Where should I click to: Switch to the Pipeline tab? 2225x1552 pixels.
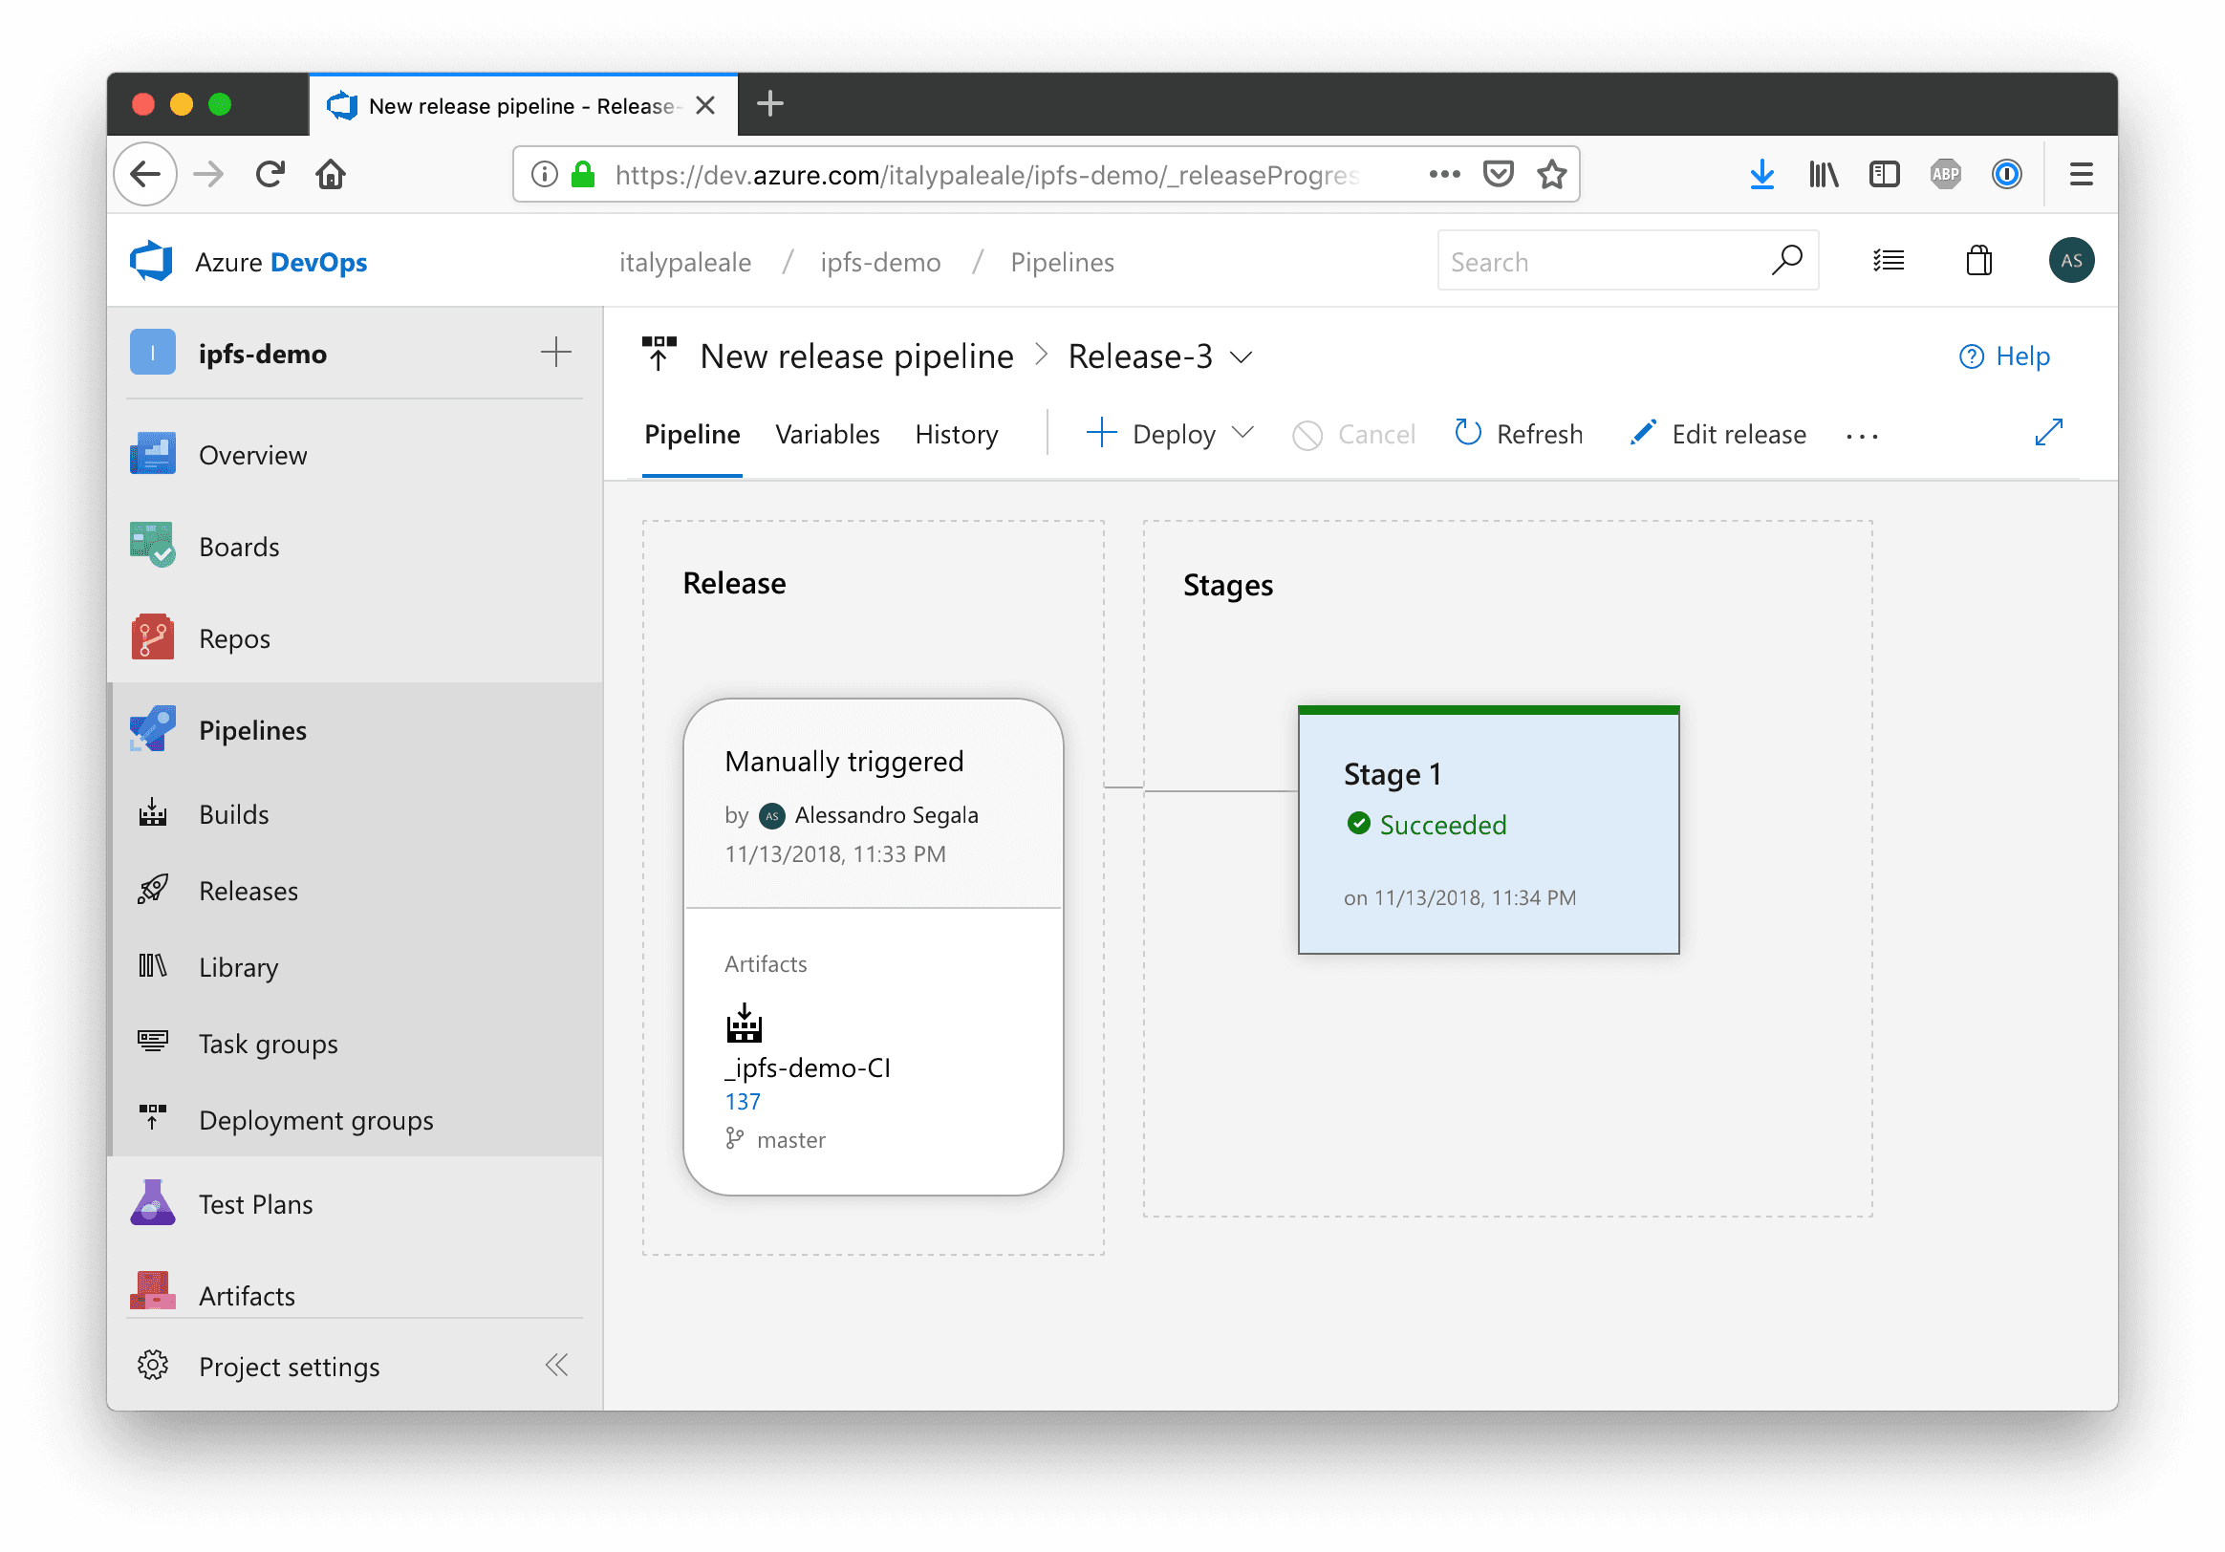pos(692,434)
